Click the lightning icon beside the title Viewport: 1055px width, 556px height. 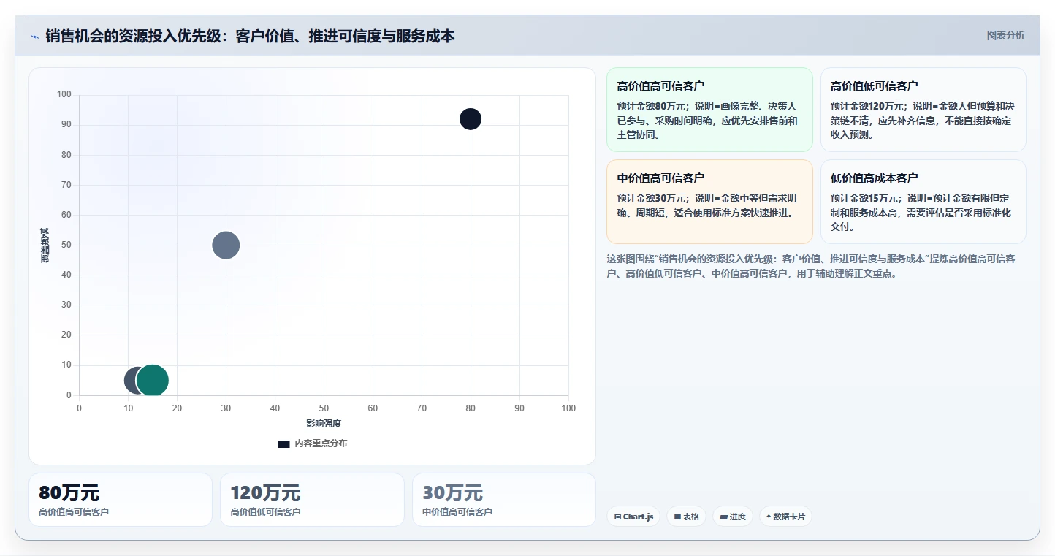34,37
